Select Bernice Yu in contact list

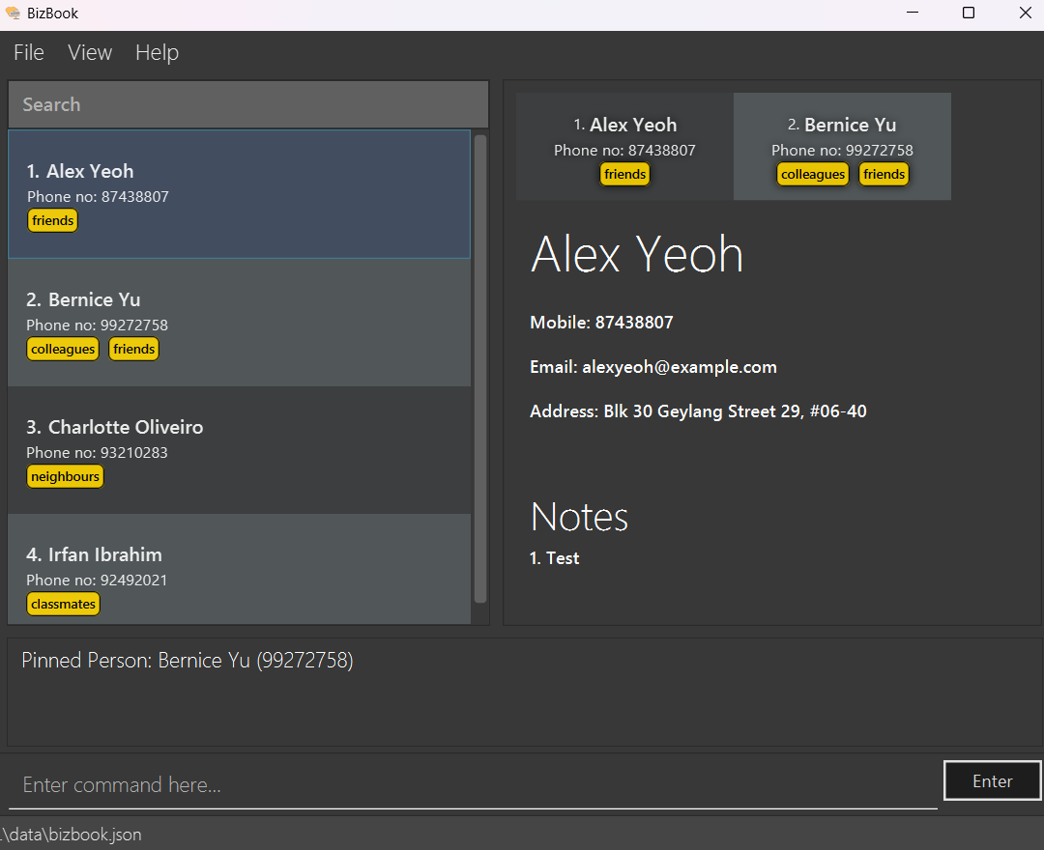pyautogui.click(x=239, y=322)
